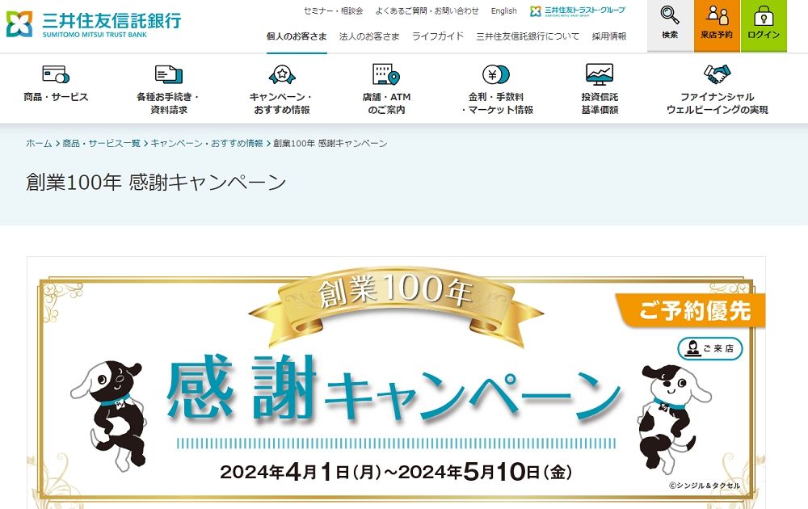808x509 pixels.
Task: Go to キャンペーン・おすすめ情報 breadcrumb link
Action: (207, 143)
